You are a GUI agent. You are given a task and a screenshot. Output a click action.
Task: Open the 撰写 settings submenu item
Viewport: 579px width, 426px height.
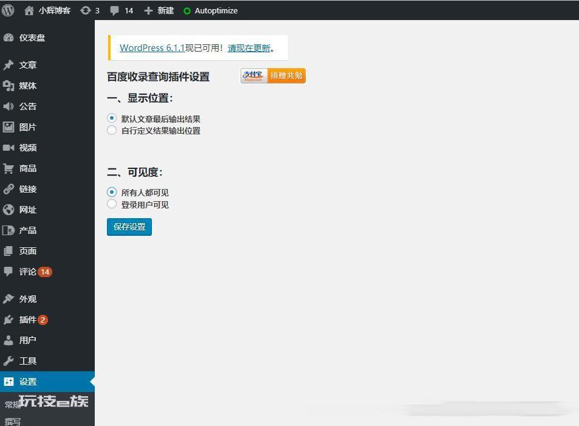tap(13, 422)
